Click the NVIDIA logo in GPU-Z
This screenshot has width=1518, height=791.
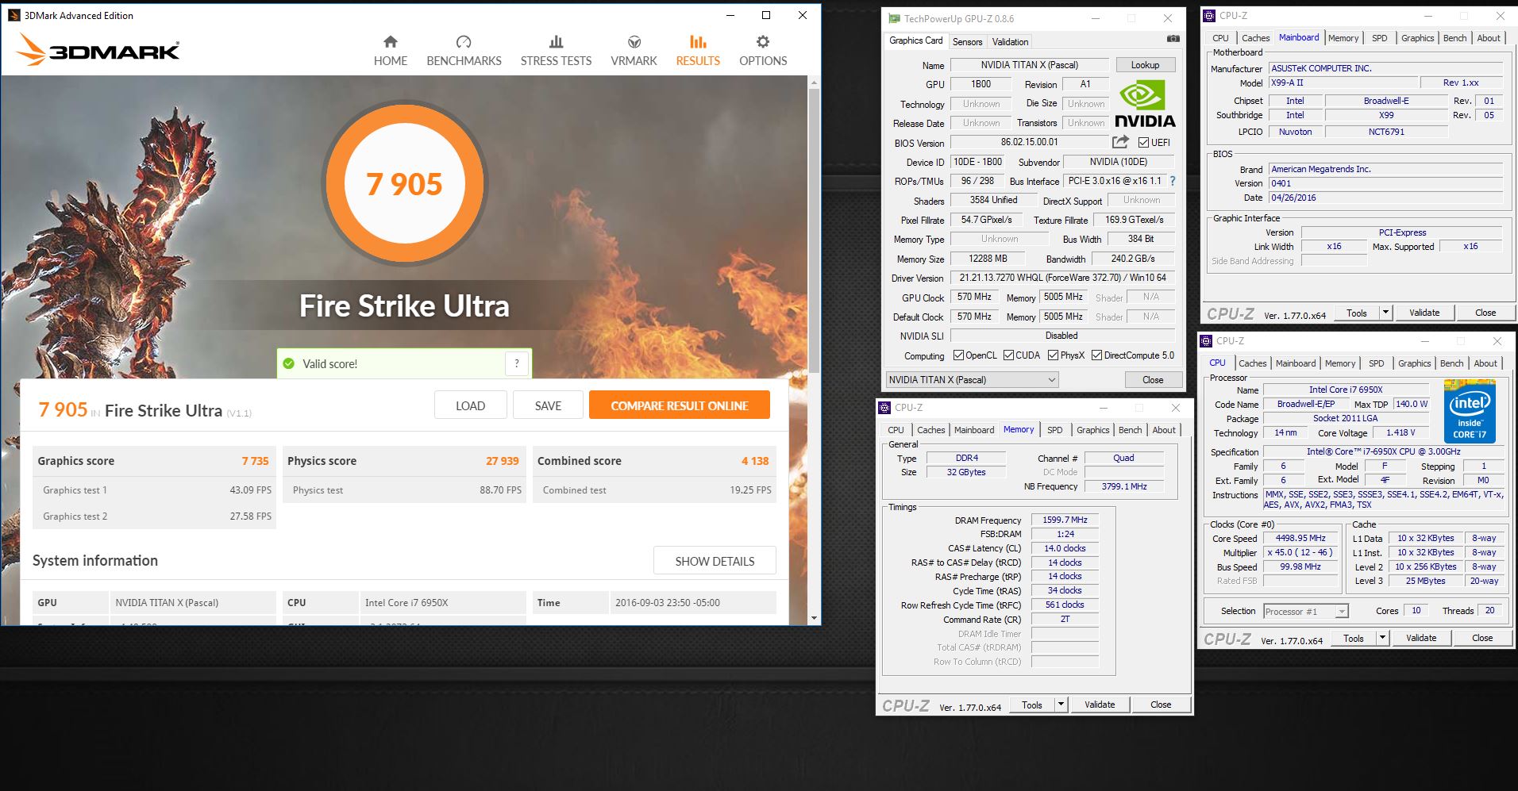point(1144,106)
